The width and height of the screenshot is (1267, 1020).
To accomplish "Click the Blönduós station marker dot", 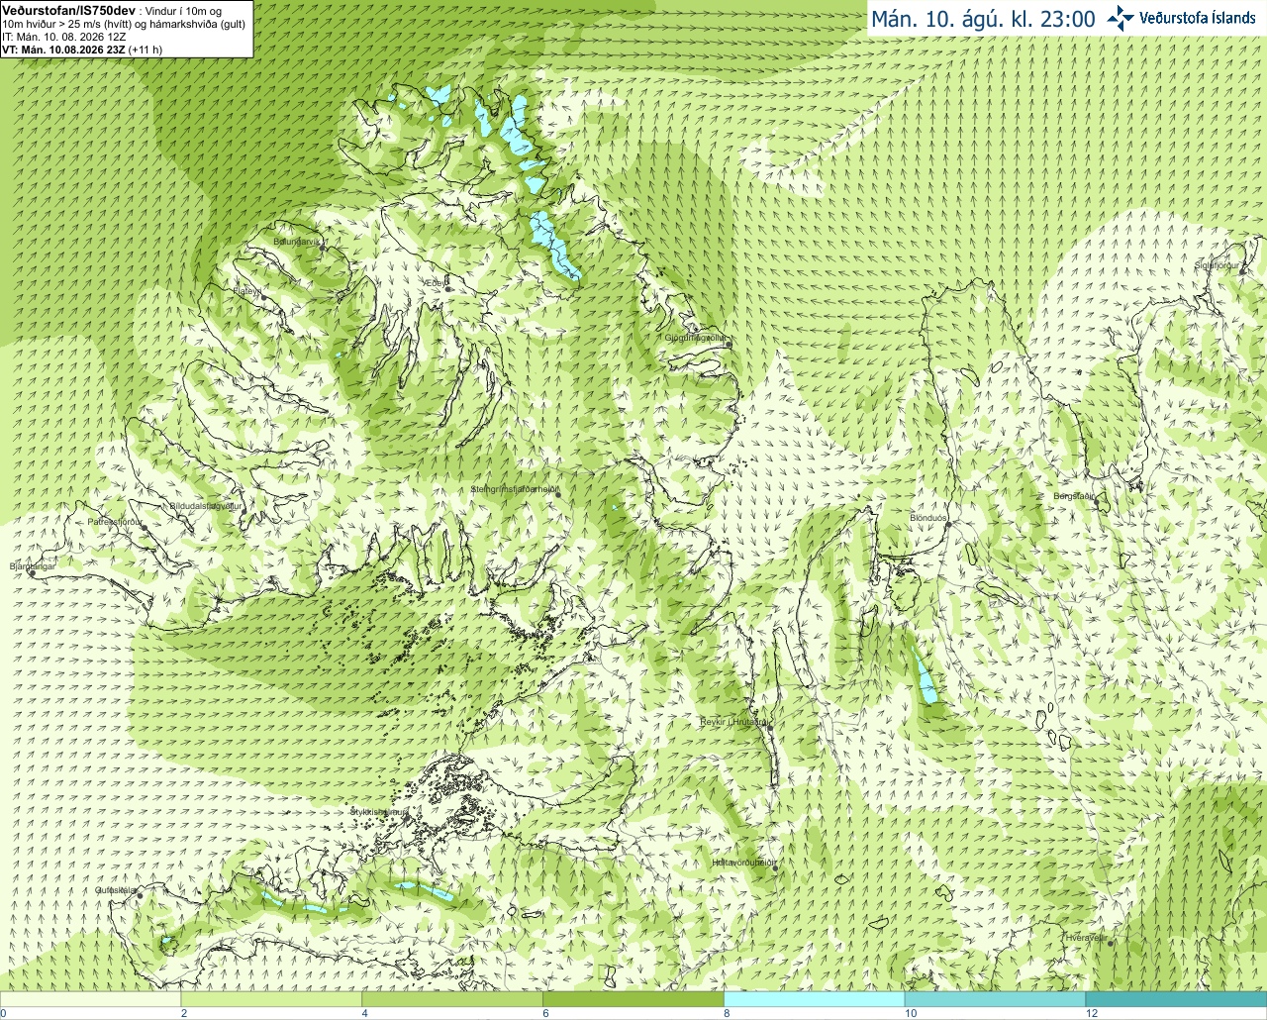I will [946, 525].
